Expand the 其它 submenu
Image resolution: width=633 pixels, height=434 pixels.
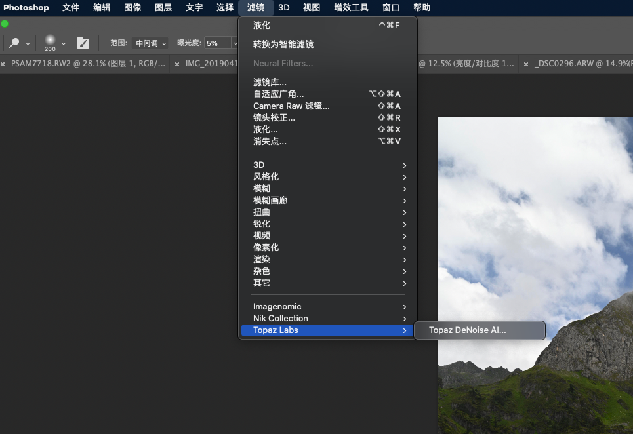tap(327, 283)
